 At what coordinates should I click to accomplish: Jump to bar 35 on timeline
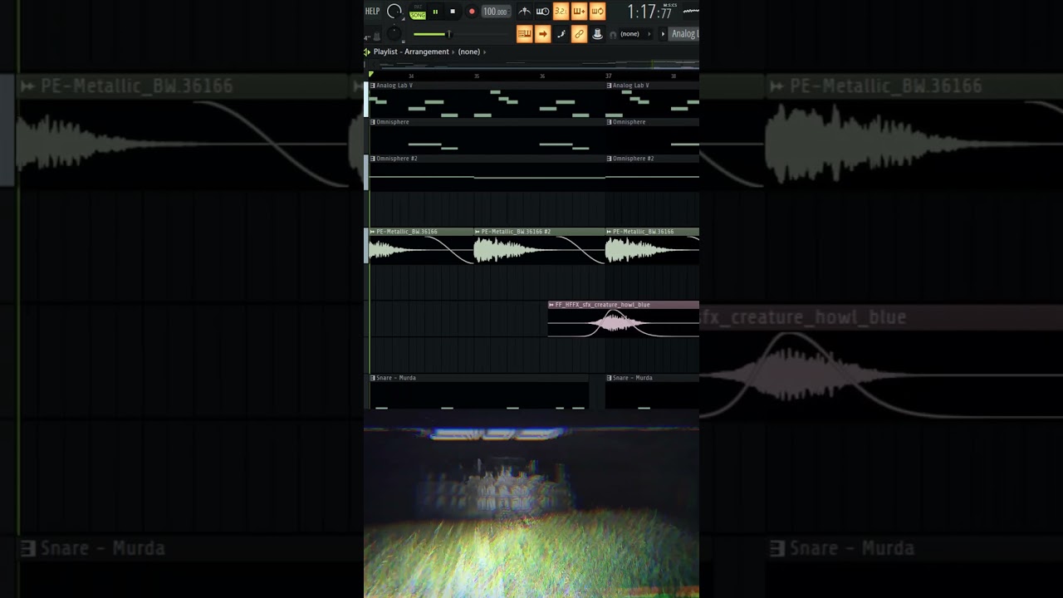(477, 76)
